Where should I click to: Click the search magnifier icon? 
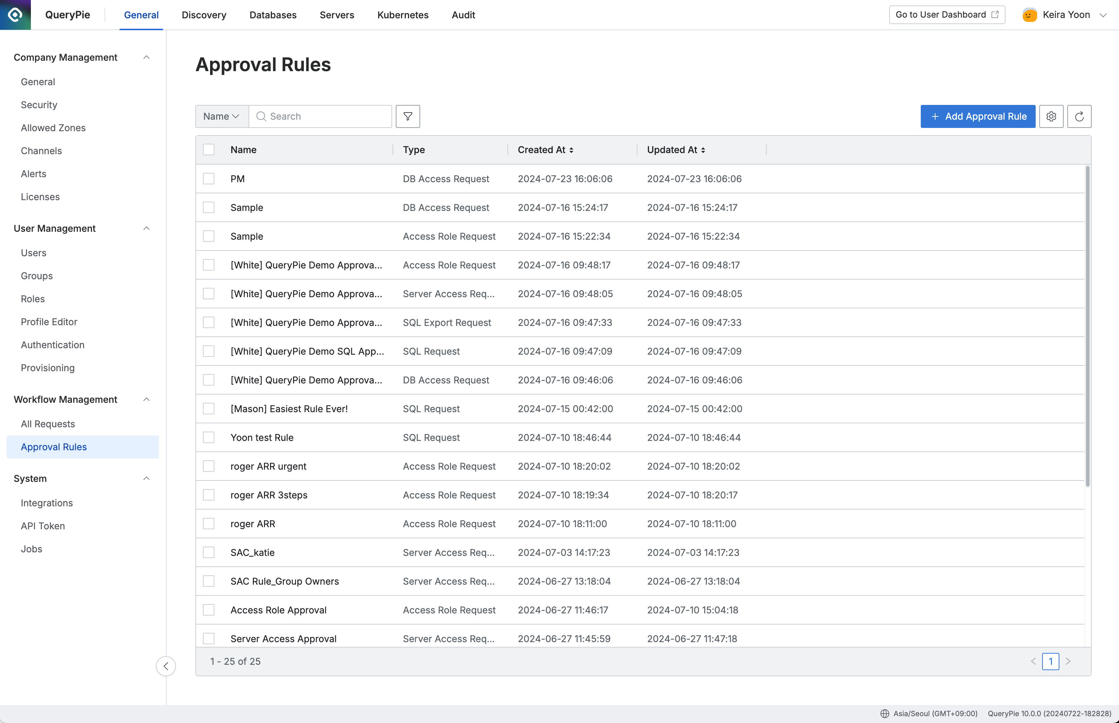tap(261, 116)
